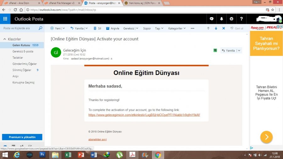Click the Geri al undo button
The height and width of the screenshot is (159, 283).
pyautogui.click(x=237, y=28)
